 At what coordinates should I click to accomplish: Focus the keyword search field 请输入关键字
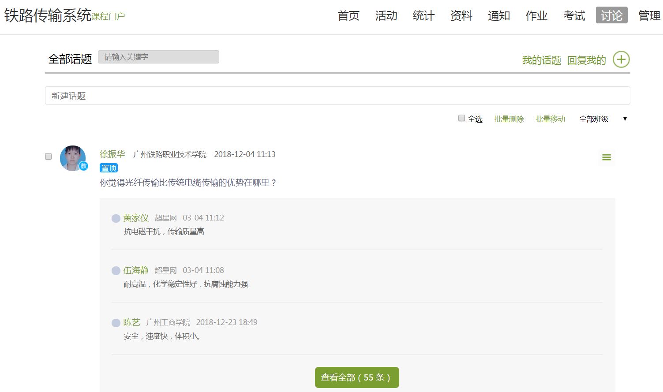[158, 57]
